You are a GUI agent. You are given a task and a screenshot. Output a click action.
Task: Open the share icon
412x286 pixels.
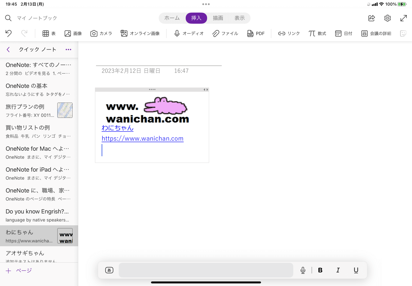pyautogui.click(x=371, y=18)
